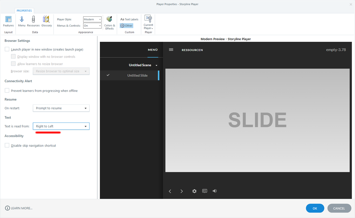Viewport: 355px width, 218px height.
Task: Click the hamburger menu icon in preview
Action: (171, 50)
